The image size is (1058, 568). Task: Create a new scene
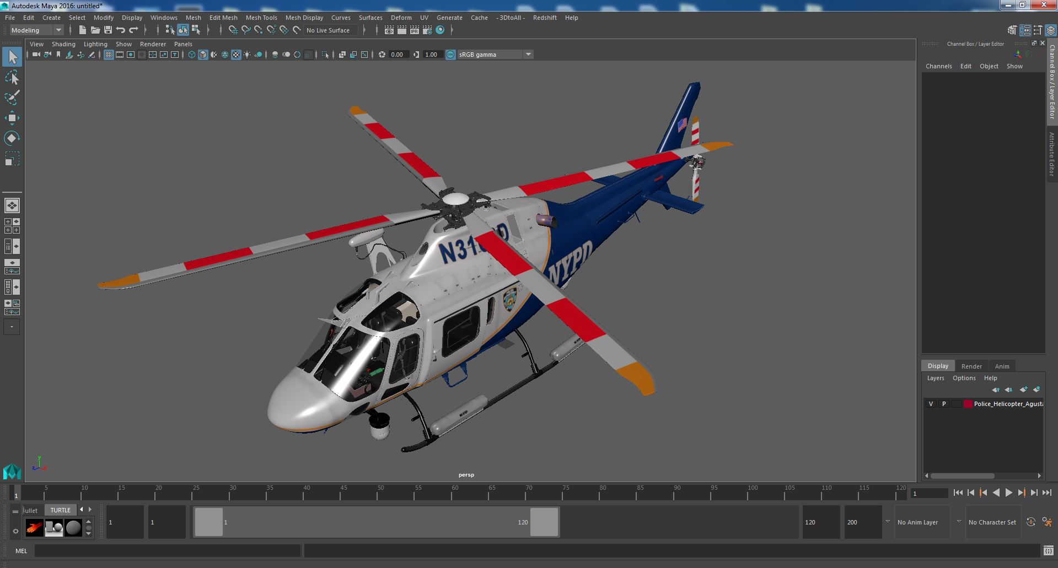click(x=82, y=30)
